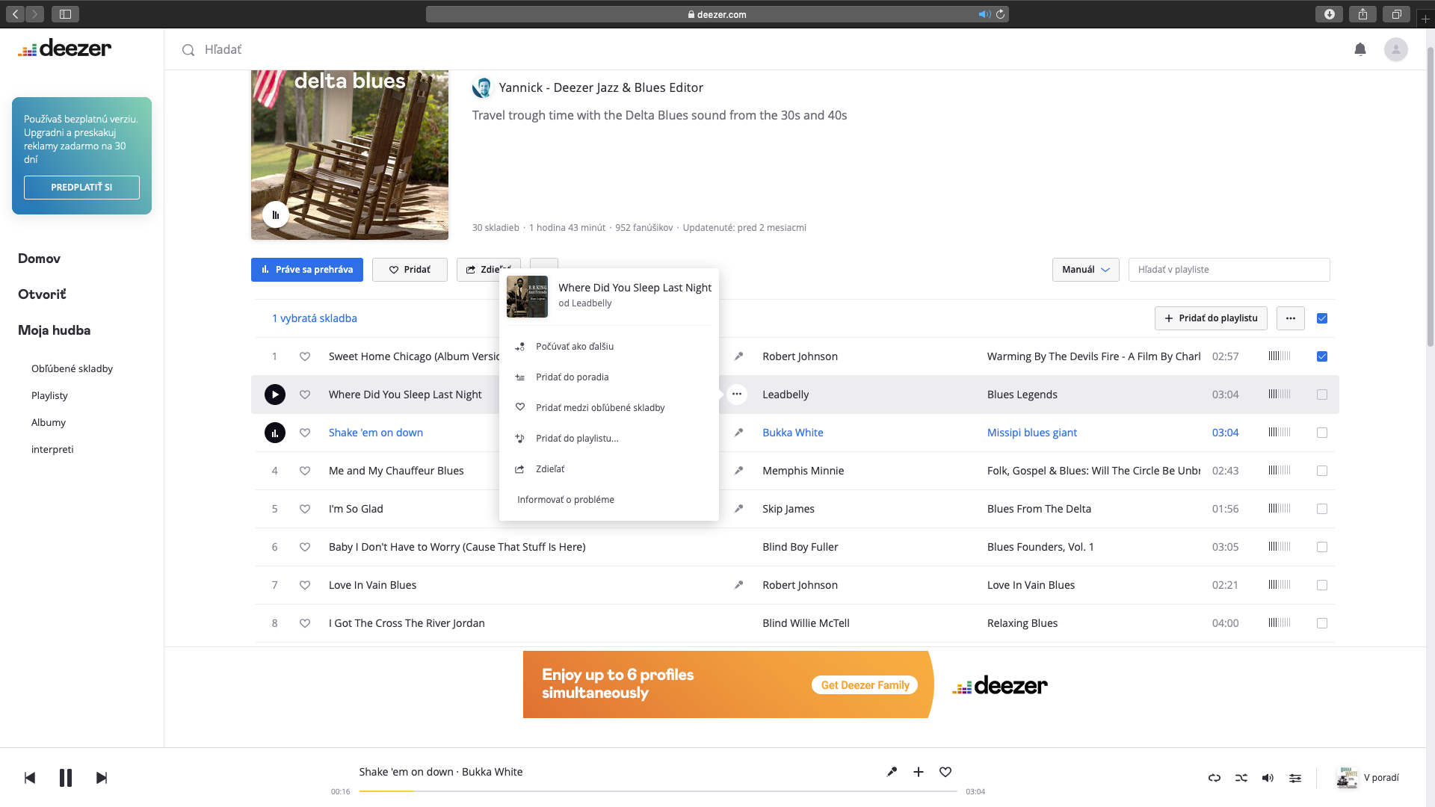The width and height of the screenshot is (1435, 807).
Task: Like Sweet Home Chicago with heart icon
Action: [x=305, y=356]
